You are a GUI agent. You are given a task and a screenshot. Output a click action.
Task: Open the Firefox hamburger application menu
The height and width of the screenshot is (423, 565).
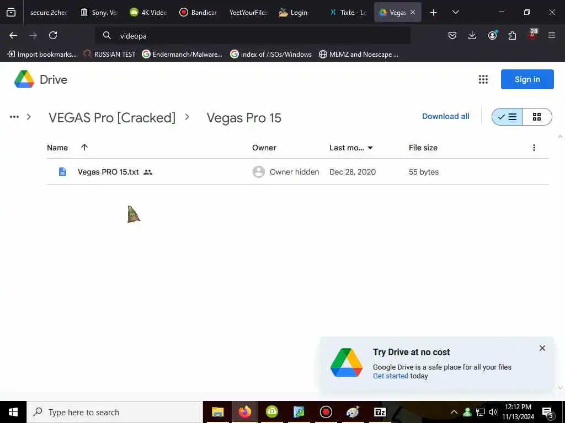[552, 35]
